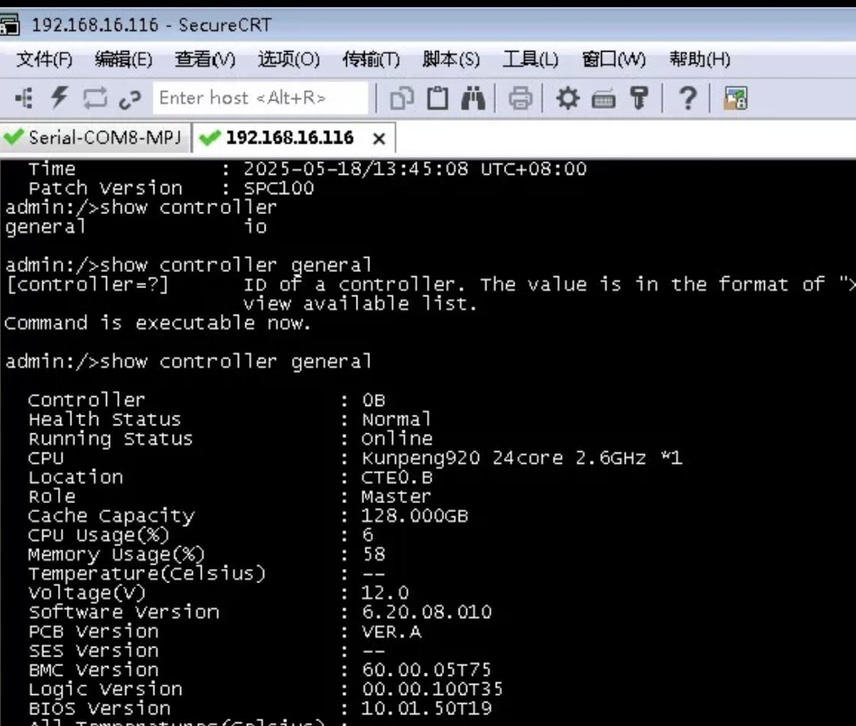This screenshot has height=726, width=856.
Task: Open the 传输(T) menu
Action: point(371,60)
